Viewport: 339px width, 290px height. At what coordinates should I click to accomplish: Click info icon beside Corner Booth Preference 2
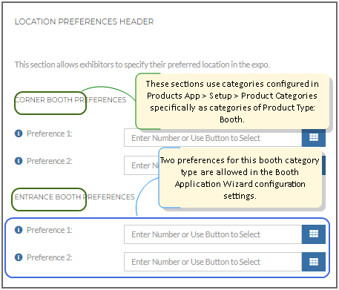pyautogui.click(x=19, y=161)
